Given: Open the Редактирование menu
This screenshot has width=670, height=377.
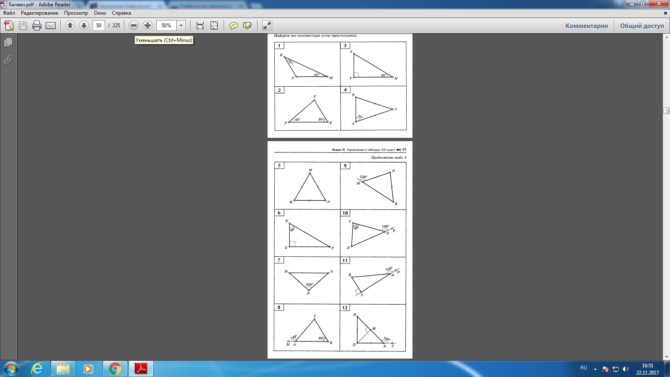Looking at the screenshot, I should tap(40, 13).
